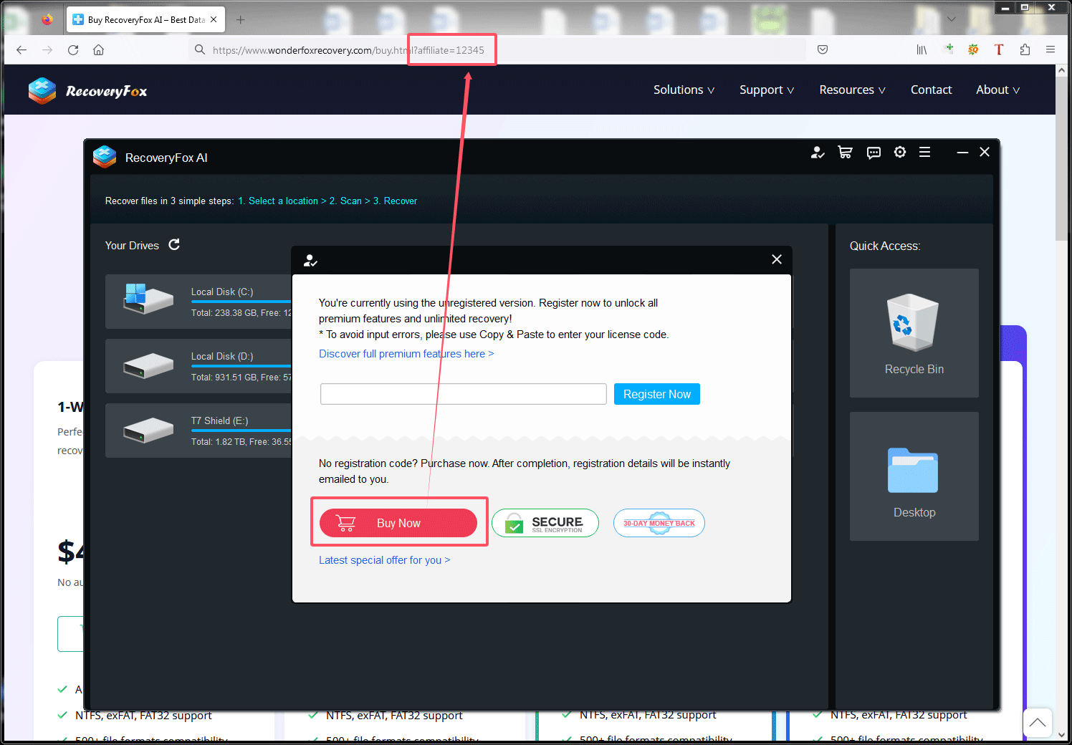Click the feedback chat bubble icon
The width and height of the screenshot is (1072, 745).
tap(874, 153)
